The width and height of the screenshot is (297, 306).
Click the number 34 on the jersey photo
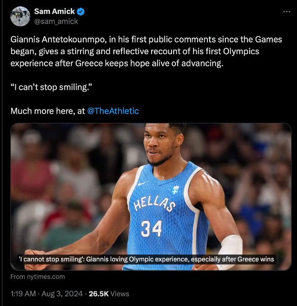pos(151,228)
